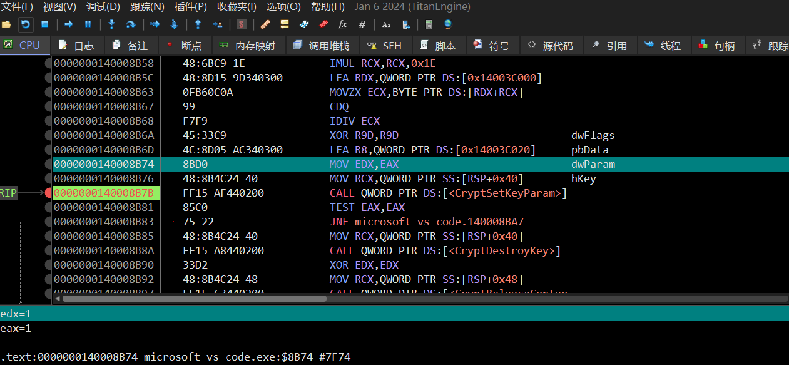The height and width of the screenshot is (365, 789).
Task: Switch to the 断点 tab
Action: click(185, 46)
